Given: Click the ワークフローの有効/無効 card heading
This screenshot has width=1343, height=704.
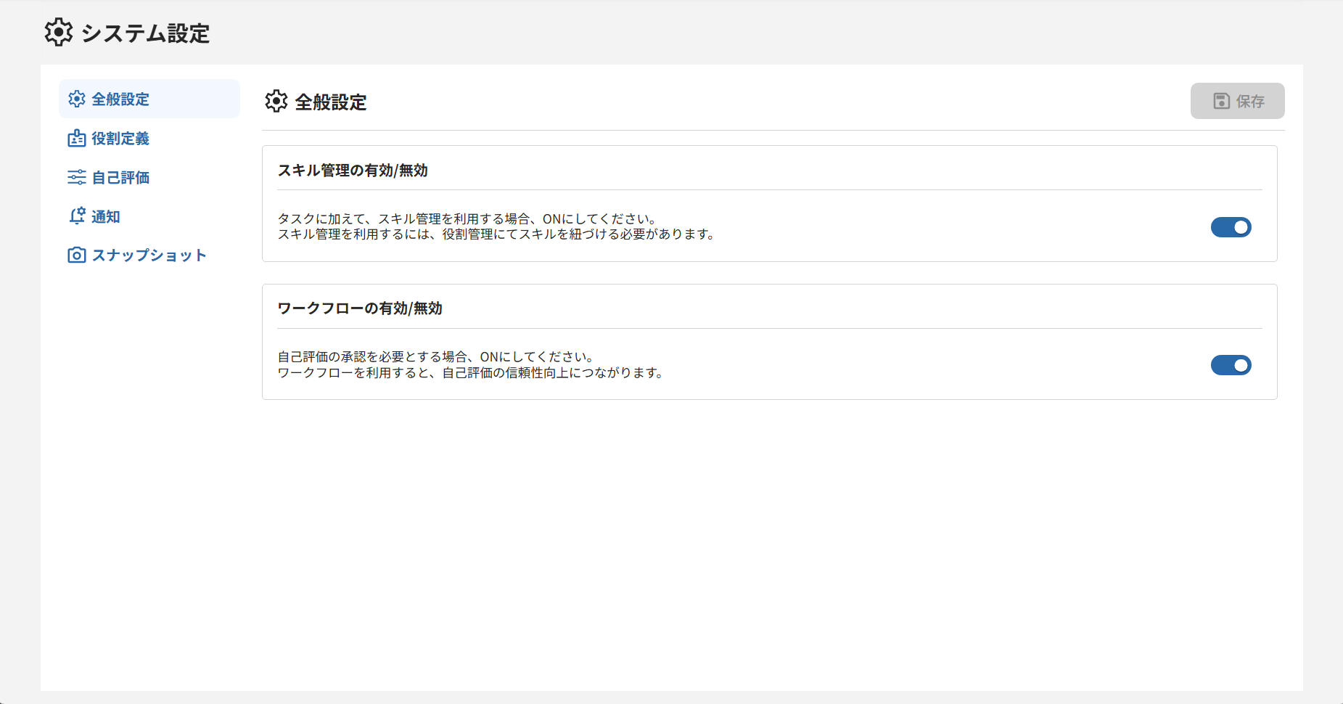Looking at the screenshot, I should [361, 308].
